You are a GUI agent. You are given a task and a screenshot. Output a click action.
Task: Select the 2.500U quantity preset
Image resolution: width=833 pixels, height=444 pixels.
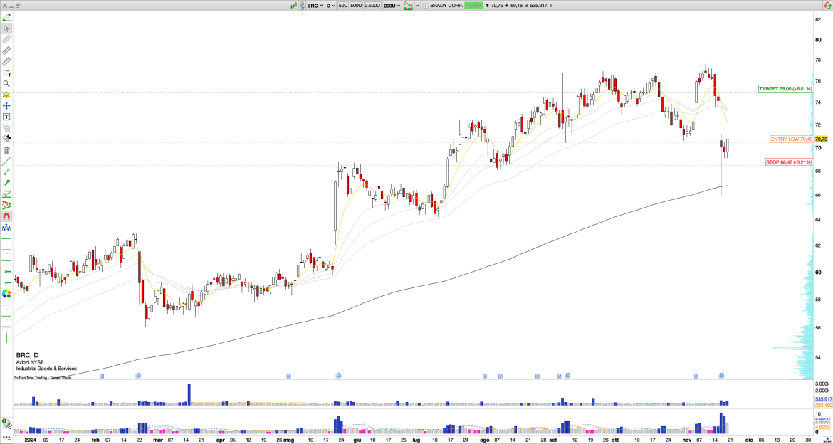click(x=372, y=5)
